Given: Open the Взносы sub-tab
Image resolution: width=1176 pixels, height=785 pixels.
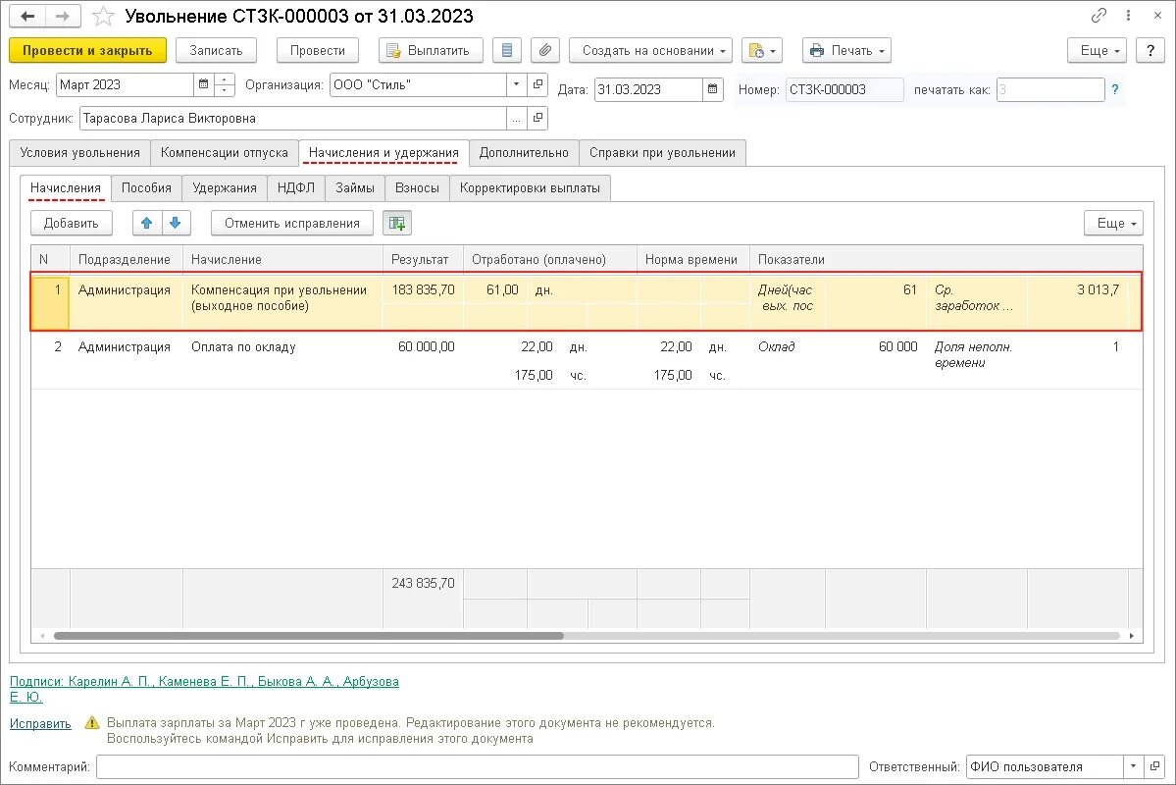Looking at the screenshot, I should point(417,187).
